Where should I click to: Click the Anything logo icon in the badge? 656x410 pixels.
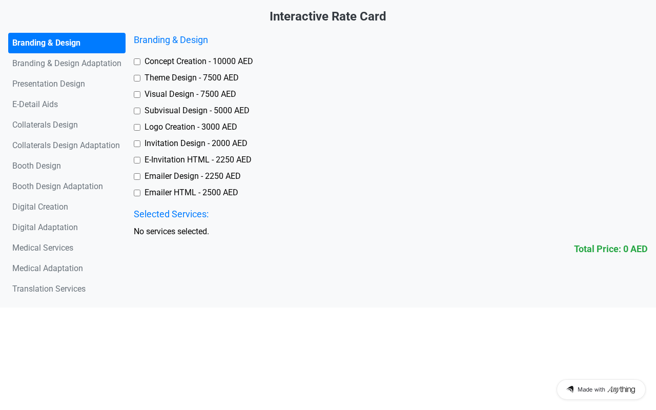pos(570,389)
